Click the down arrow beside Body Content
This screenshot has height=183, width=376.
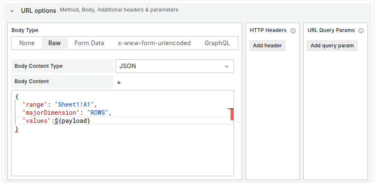pos(119,82)
